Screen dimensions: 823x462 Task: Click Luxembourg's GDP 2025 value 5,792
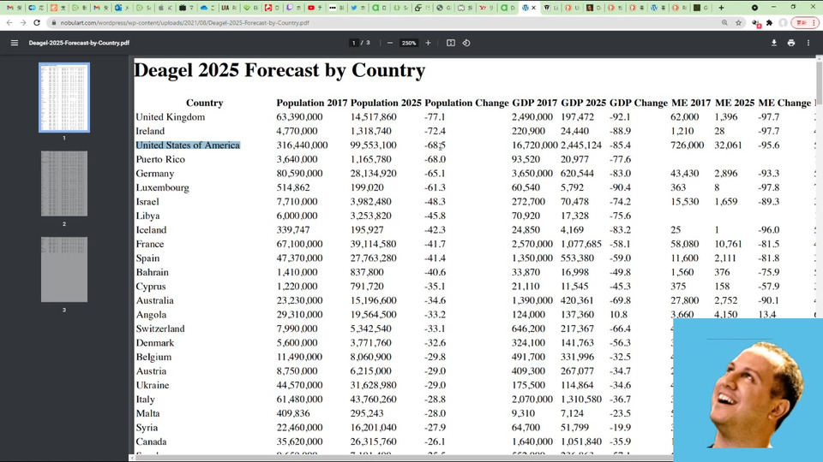(x=572, y=187)
